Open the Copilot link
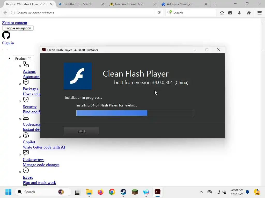This screenshot has height=198, width=265. point(29,142)
